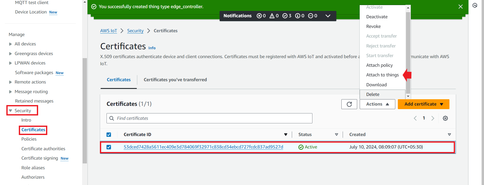The width and height of the screenshot is (484, 185).
Task: Click the Actions menu scrollbar up arrow
Action: (x=408, y=8)
